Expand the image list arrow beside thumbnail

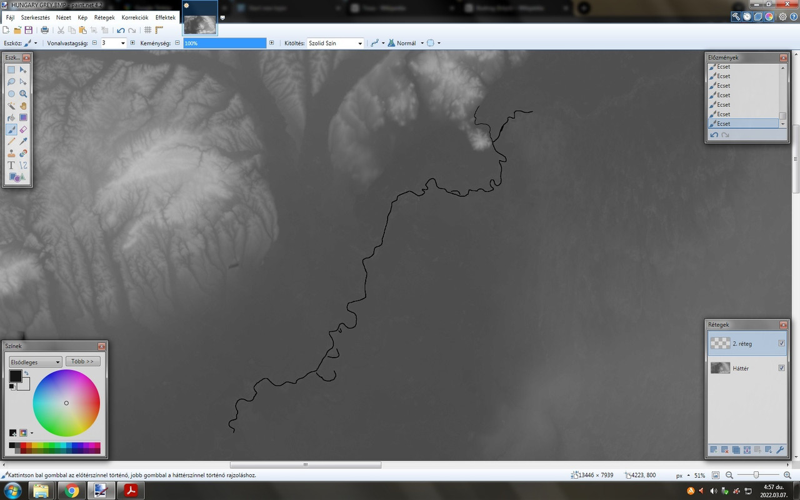(222, 17)
